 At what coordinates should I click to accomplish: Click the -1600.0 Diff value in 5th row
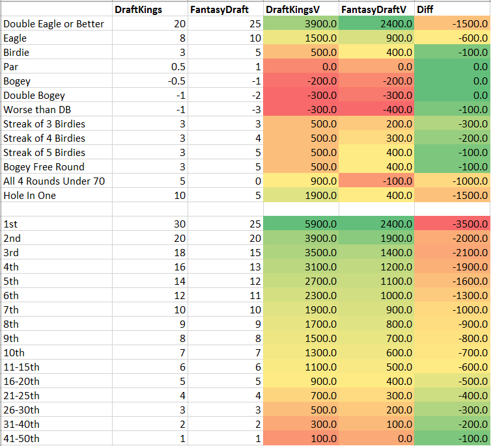pyautogui.click(x=452, y=282)
